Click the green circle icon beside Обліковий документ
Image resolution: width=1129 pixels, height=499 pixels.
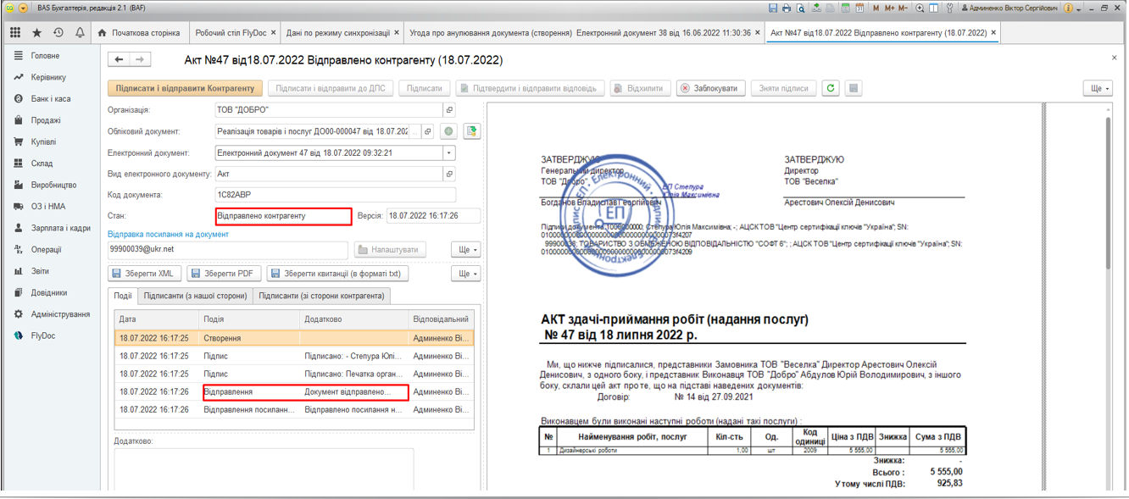click(x=448, y=131)
